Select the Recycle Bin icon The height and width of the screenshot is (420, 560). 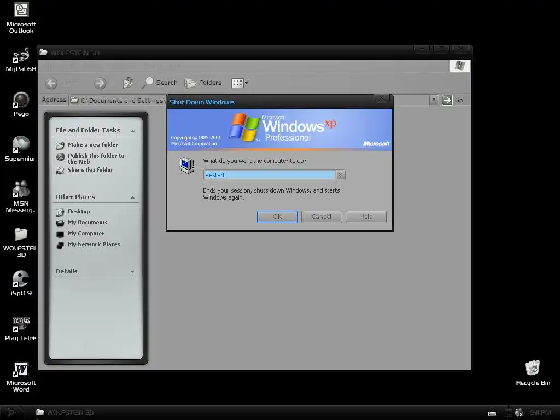tap(533, 373)
